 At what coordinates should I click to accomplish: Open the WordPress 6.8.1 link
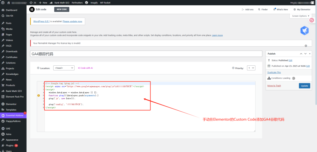click(41, 21)
